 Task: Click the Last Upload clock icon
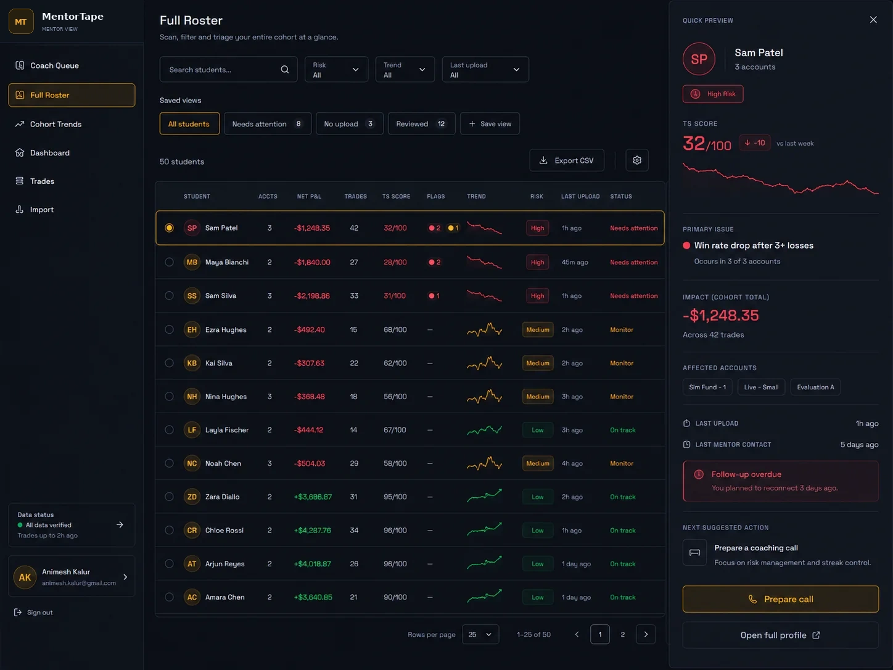pos(687,423)
